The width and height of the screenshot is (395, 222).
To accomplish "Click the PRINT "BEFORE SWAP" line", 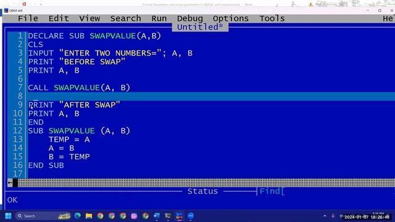I will 77,62.
